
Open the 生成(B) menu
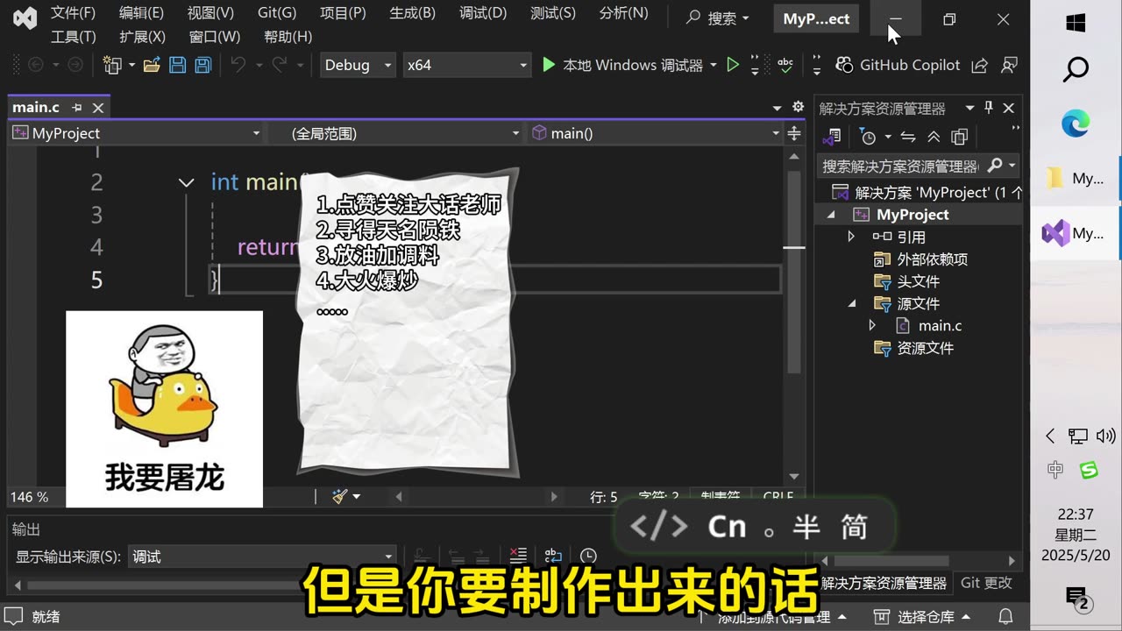(412, 13)
